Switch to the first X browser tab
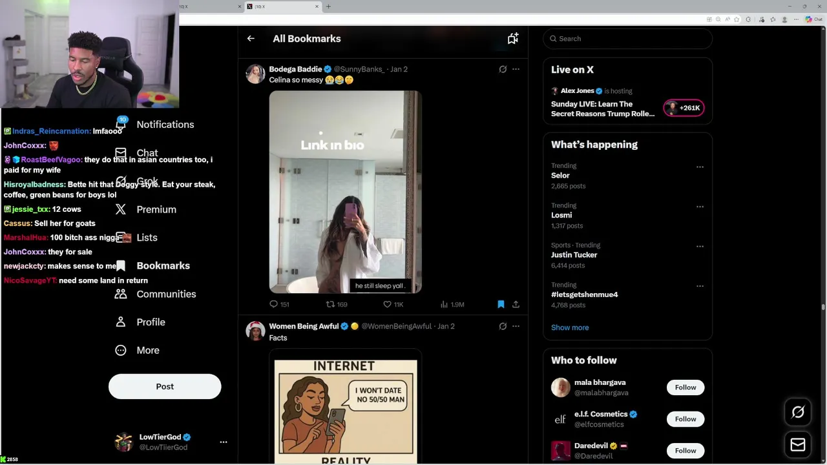 (208, 6)
